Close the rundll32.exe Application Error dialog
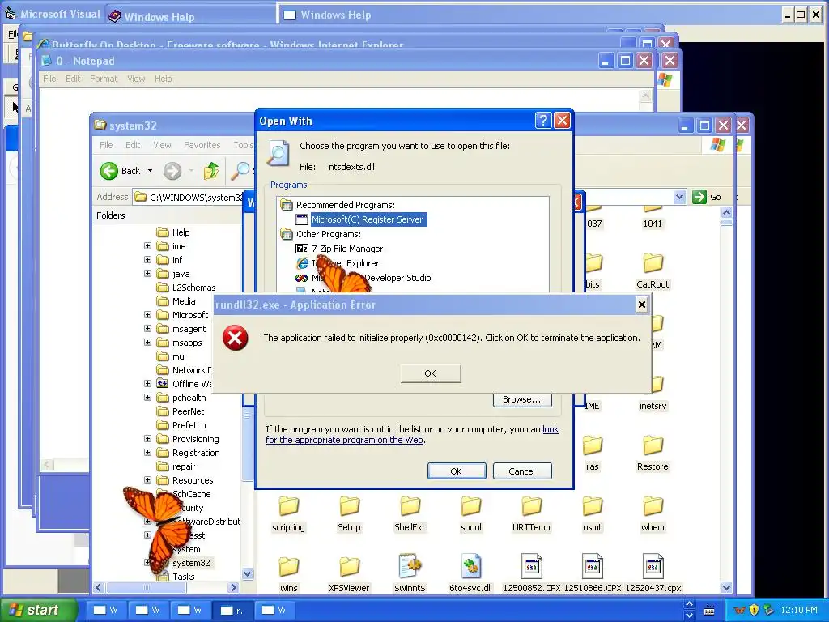Screen dimensions: 829x622 tap(641, 305)
